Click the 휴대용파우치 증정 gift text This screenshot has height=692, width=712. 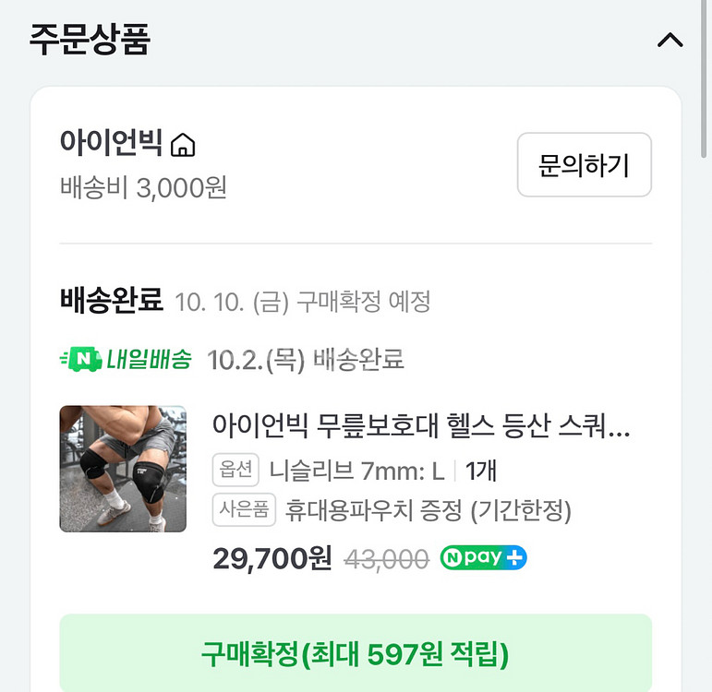click(x=428, y=510)
